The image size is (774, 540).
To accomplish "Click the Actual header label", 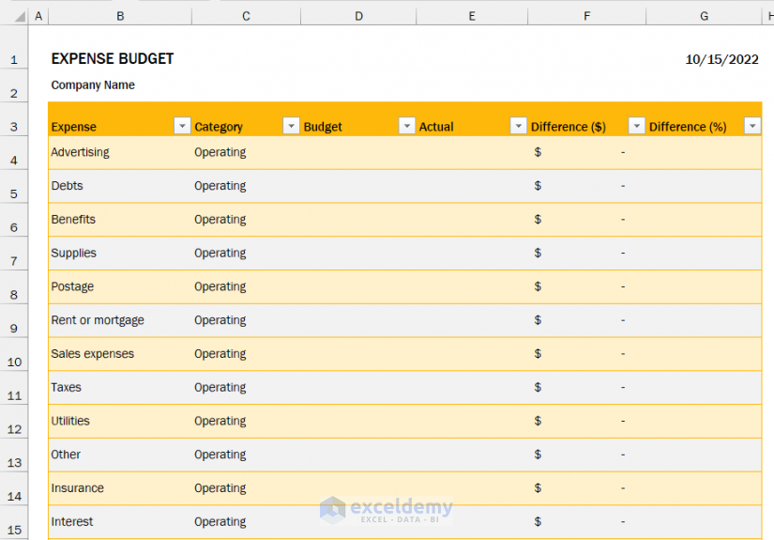I will [x=436, y=127].
